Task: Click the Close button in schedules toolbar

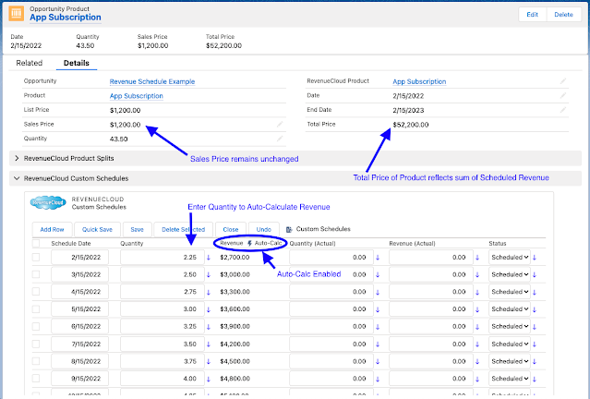Action: click(231, 229)
